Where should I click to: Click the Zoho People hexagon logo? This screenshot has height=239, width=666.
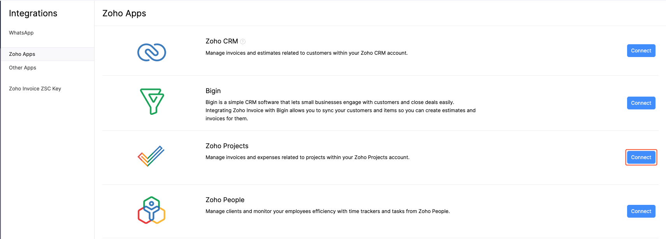[152, 210]
